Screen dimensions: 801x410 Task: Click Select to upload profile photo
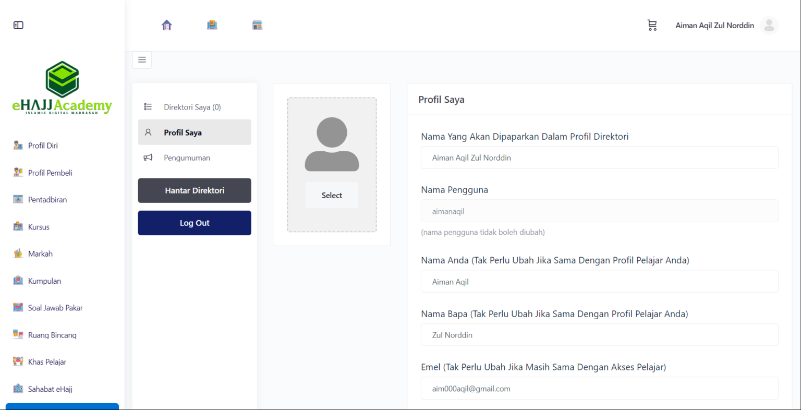(332, 195)
